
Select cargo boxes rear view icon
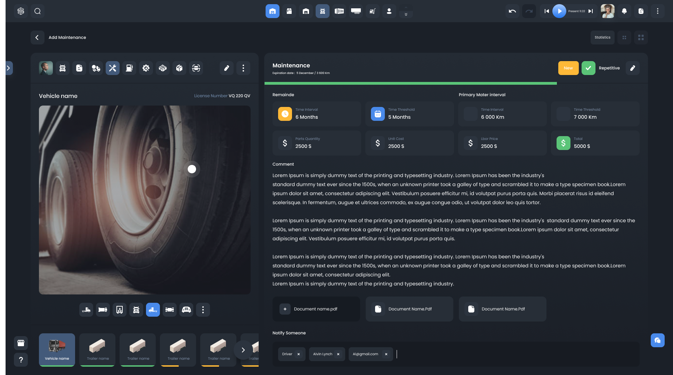point(120,310)
